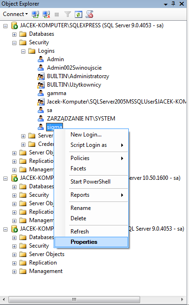The image size is (189, 305).
Task: Click the JACEK-KOMPUTER\SQLEXPRESS server icon
Action: 15,25
